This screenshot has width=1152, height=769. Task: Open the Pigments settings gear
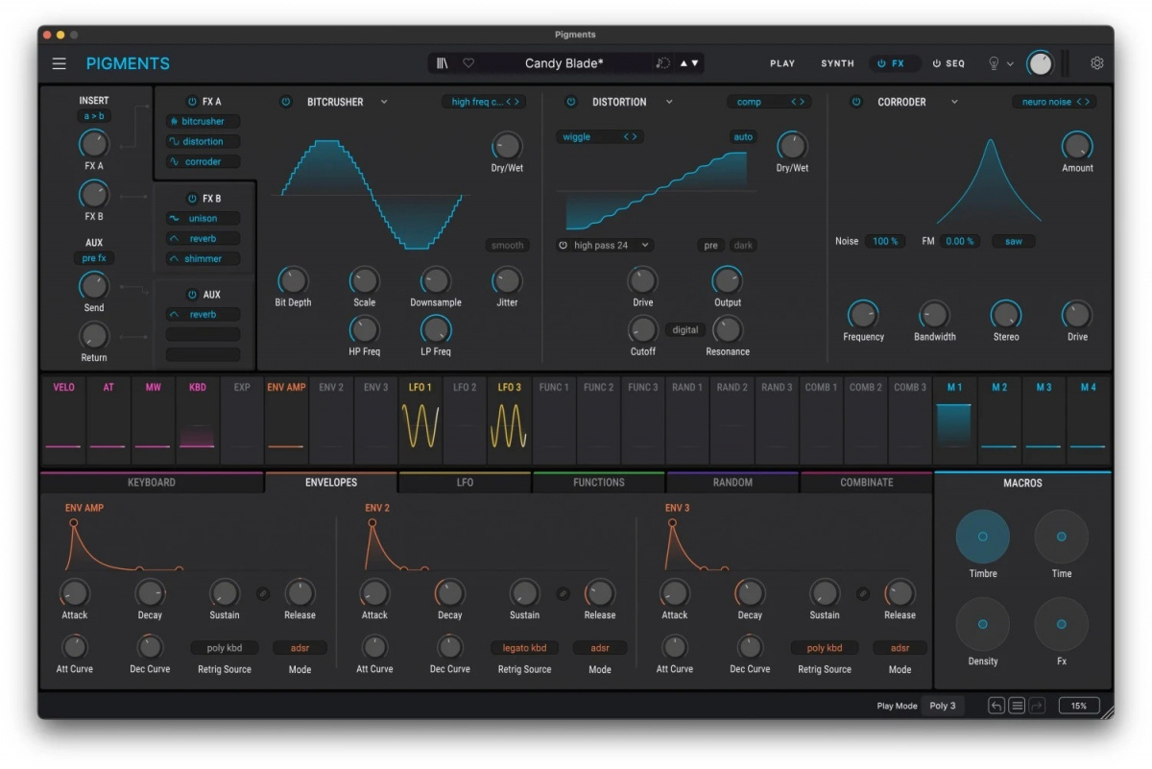coord(1097,62)
